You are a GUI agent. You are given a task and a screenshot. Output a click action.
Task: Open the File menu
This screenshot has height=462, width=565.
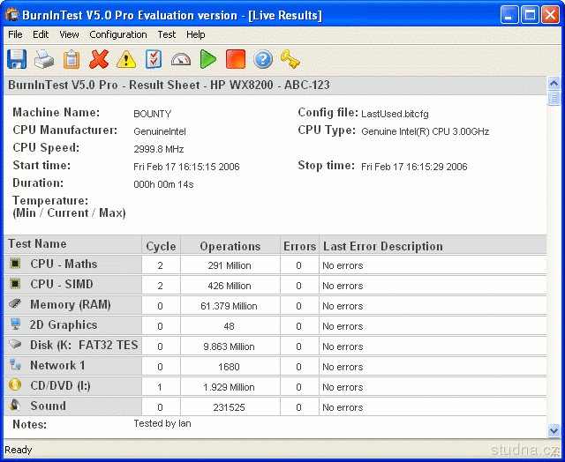point(15,34)
